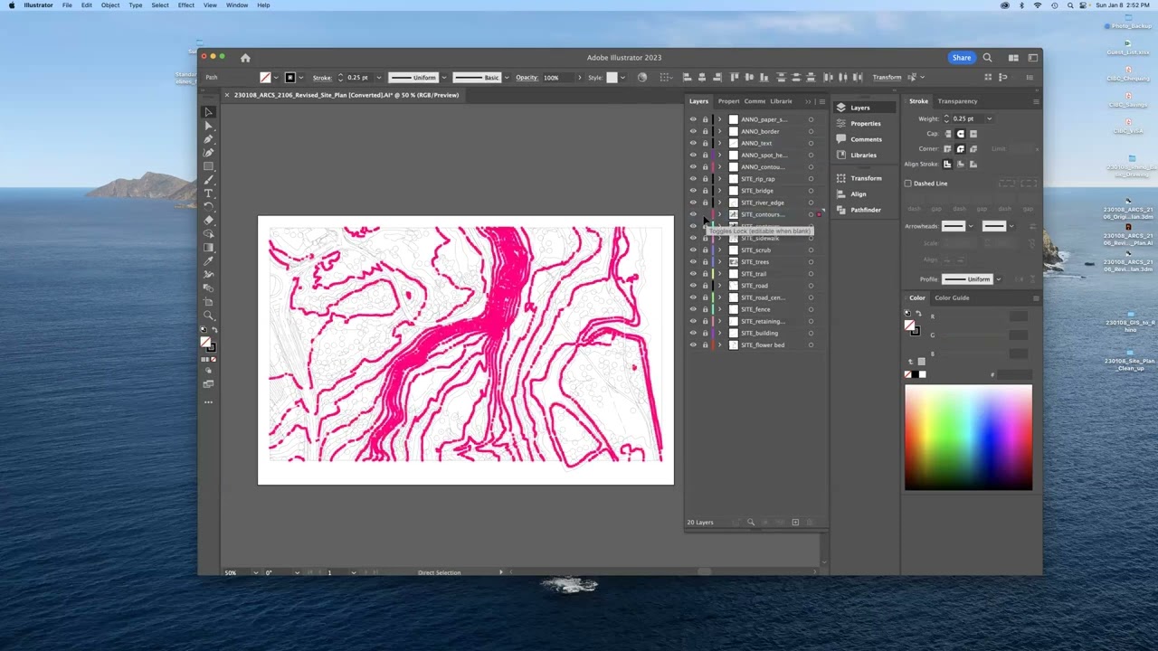
Task: Open the Transform link in control bar
Action: tap(887, 78)
